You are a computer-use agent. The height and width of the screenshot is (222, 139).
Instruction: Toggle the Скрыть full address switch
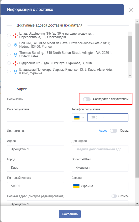click(114, 196)
